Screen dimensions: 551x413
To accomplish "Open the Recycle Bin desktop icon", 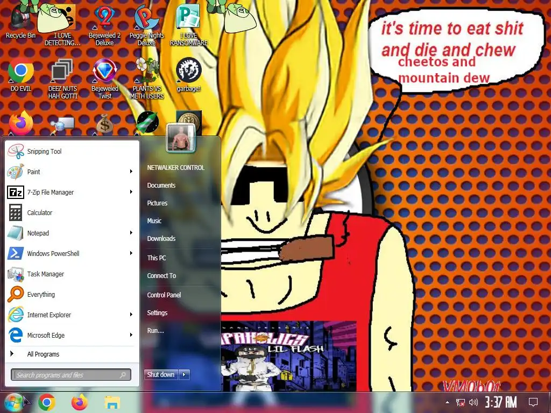I will click(20, 21).
